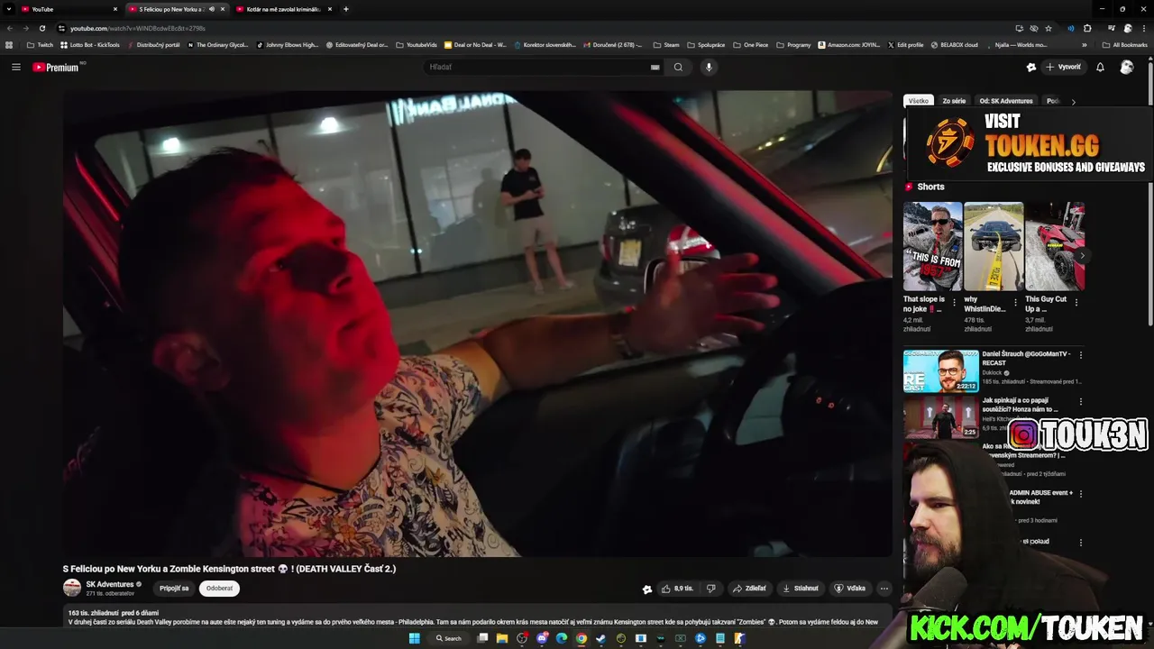Start voice search with the microphone icon
Image resolution: width=1154 pixels, height=649 pixels.
709,67
